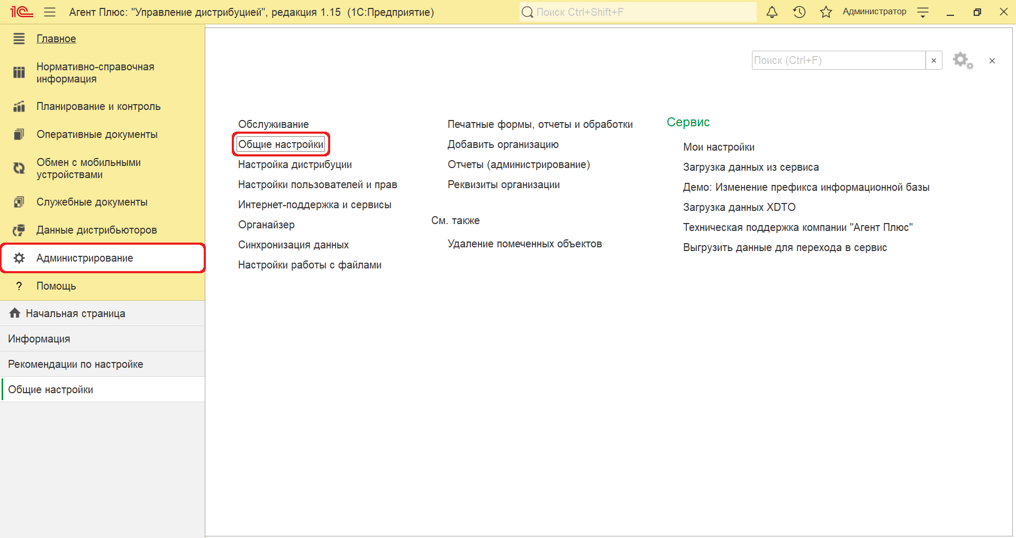Open notifications bell icon
Viewport: 1016px width, 538px height.
(x=772, y=12)
